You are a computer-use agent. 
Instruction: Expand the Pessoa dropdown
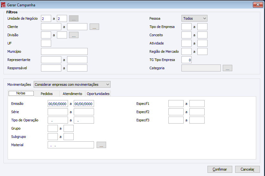click(194, 19)
